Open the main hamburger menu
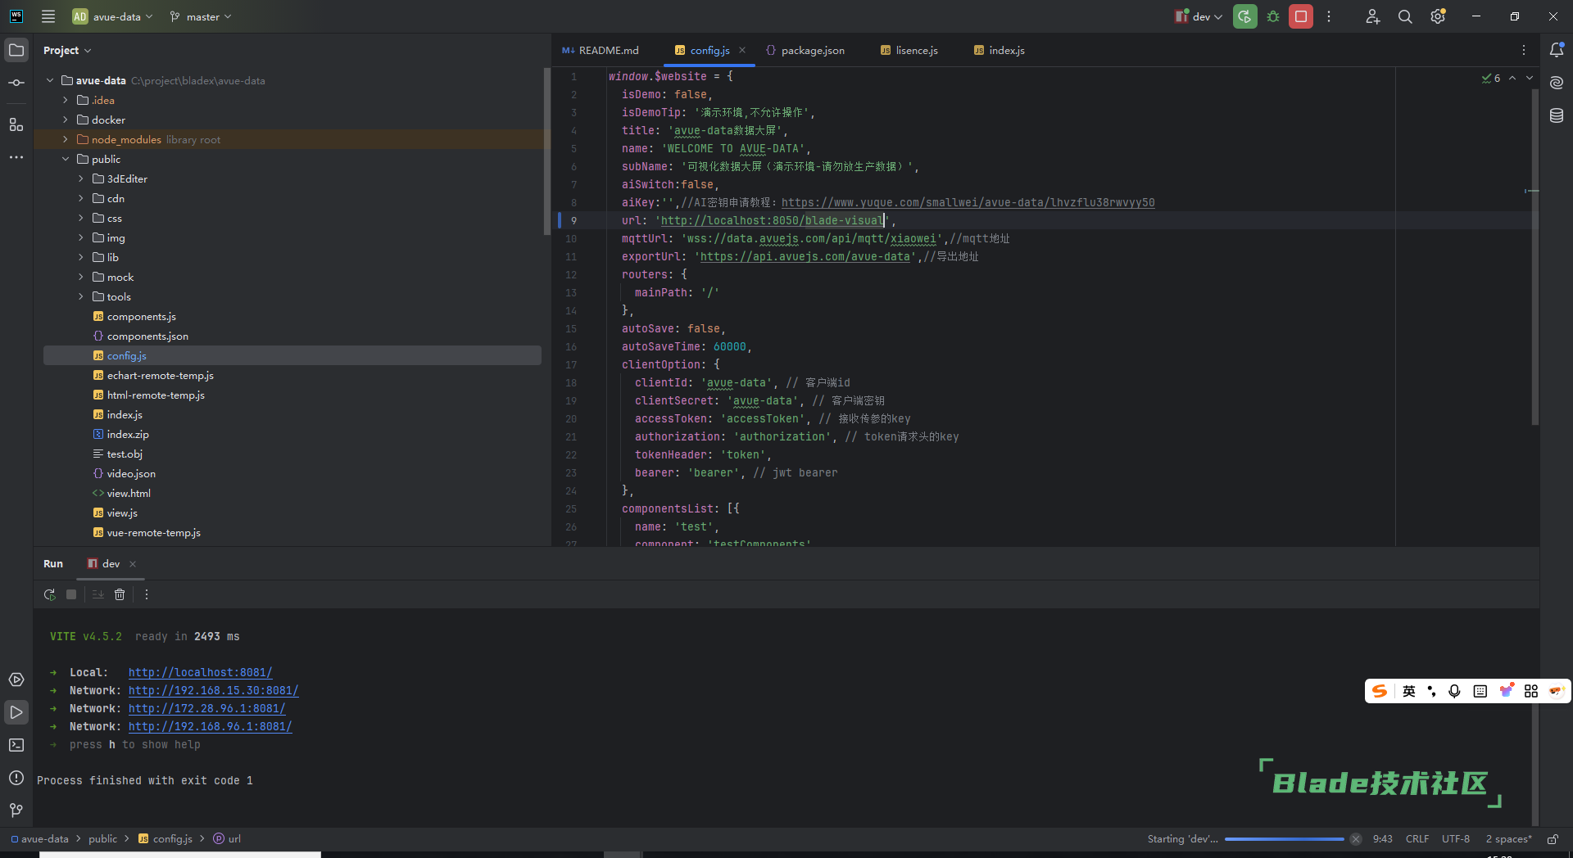This screenshot has height=858, width=1573. point(48,16)
